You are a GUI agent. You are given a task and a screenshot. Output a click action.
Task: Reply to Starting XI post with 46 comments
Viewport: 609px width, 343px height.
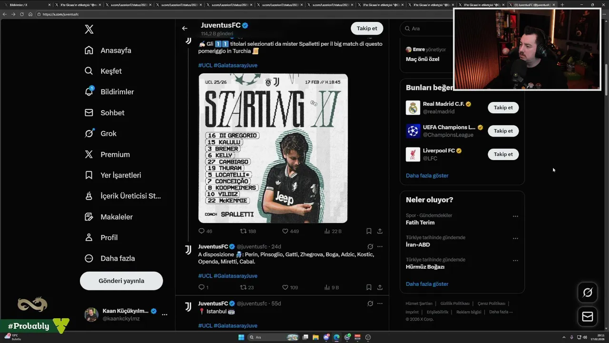205,231
